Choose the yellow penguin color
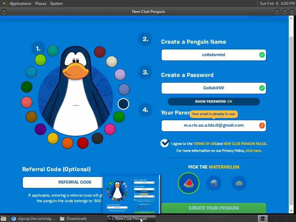This screenshot has height=222, width=296. coord(53,138)
